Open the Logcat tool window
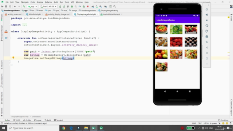 pos(38,120)
